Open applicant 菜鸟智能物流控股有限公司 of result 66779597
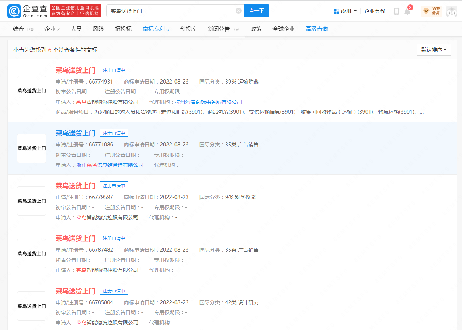 [x=107, y=217]
